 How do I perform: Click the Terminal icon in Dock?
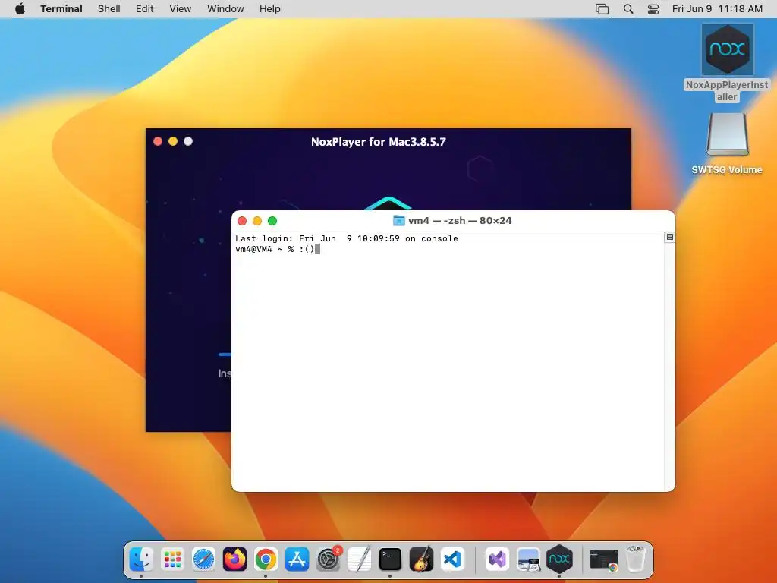click(391, 559)
